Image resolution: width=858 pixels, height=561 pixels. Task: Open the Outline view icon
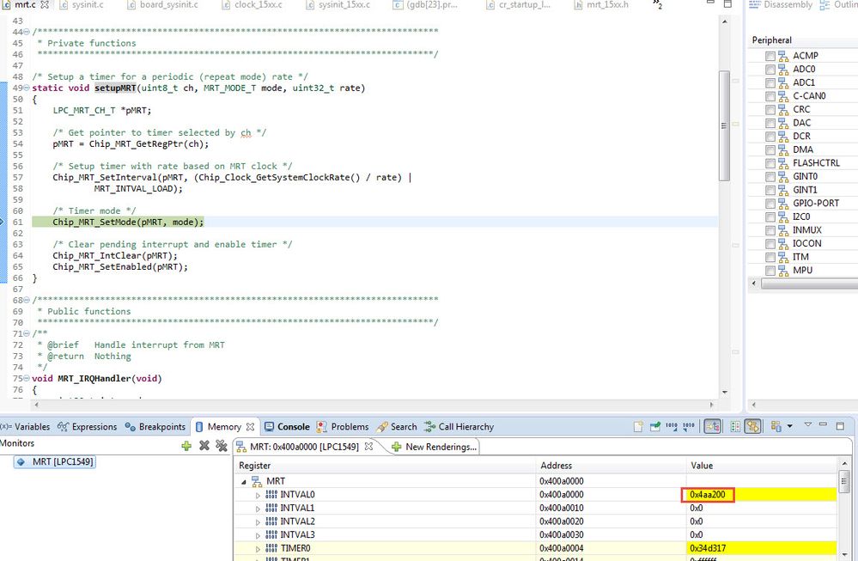pyautogui.click(x=825, y=5)
